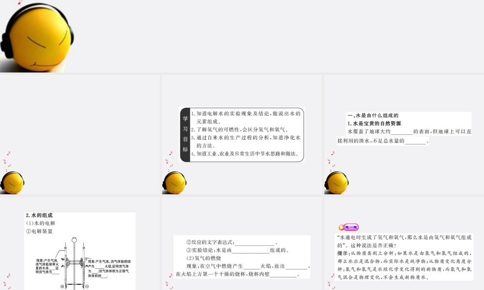484x290 pixels.
Task: Open the blank slide thumbnail
Action: [x=80, y=134]
